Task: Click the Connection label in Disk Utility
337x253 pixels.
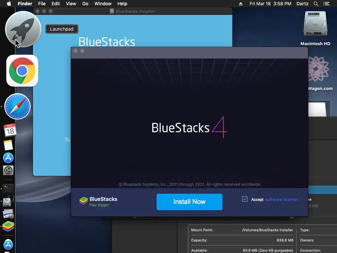Action: [x=310, y=250]
